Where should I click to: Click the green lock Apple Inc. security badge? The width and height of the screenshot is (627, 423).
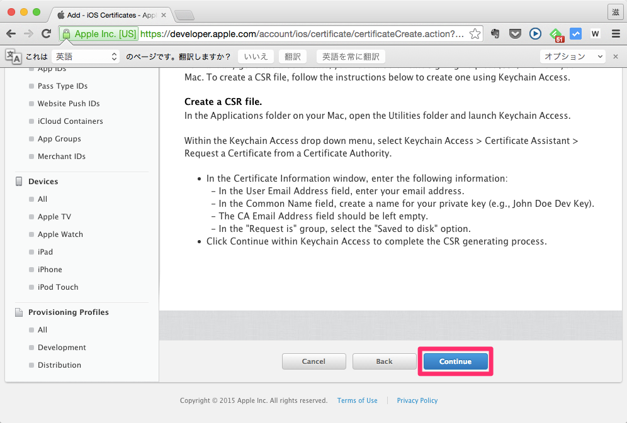pos(99,34)
